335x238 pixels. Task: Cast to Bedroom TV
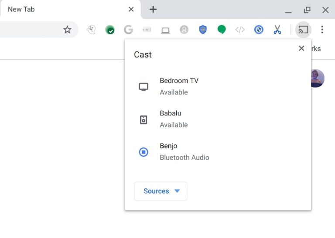[218, 87]
